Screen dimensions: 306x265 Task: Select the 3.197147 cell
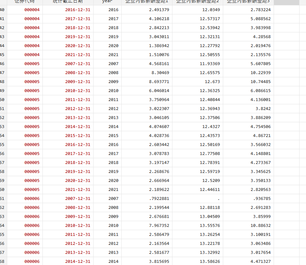[x=147, y=163]
